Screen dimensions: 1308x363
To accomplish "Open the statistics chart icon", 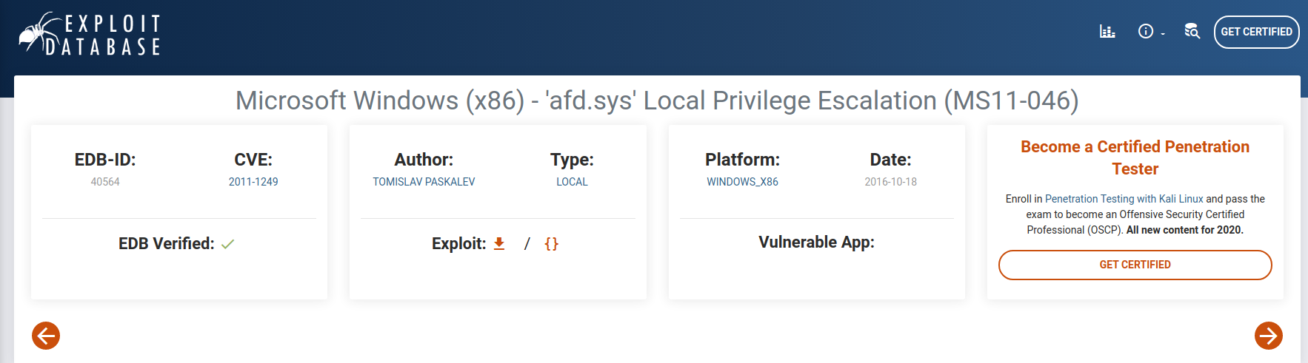I will (x=1107, y=31).
